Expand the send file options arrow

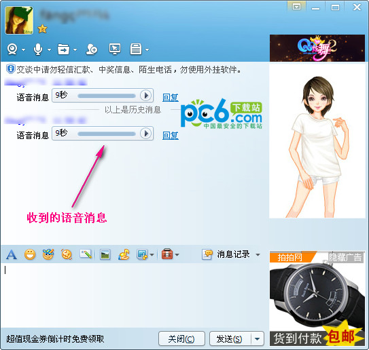(75, 50)
